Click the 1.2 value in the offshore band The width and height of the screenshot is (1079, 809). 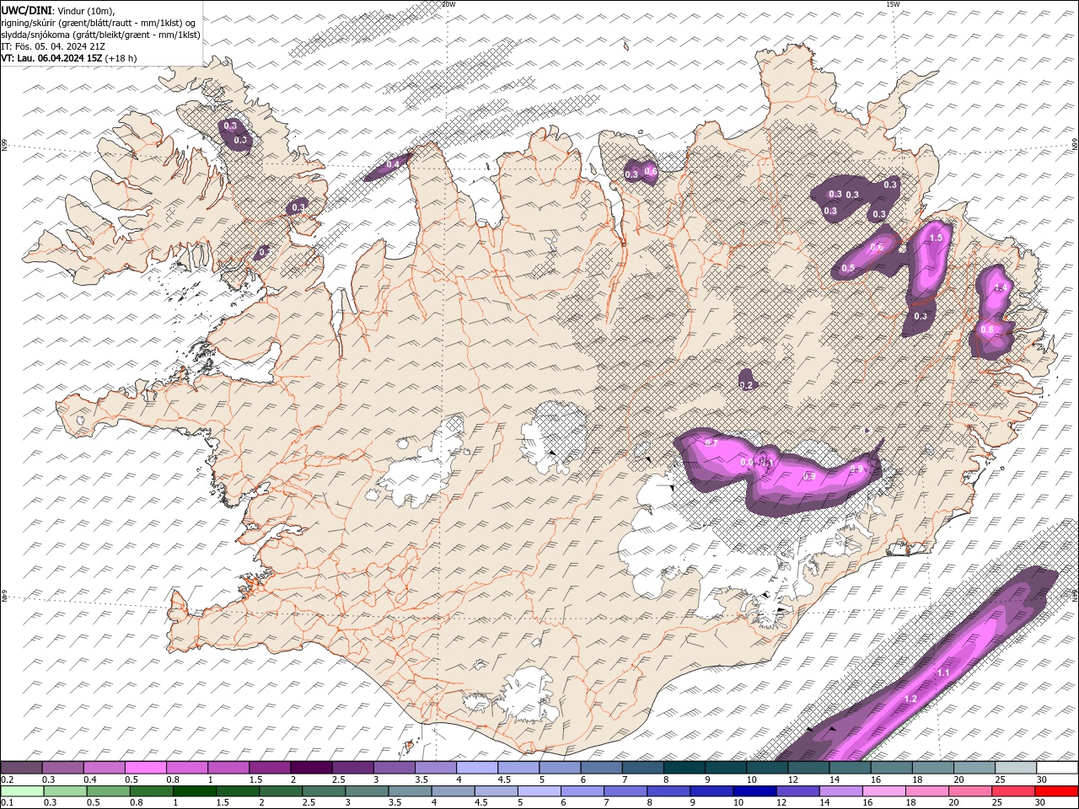click(x=910, y=699)
